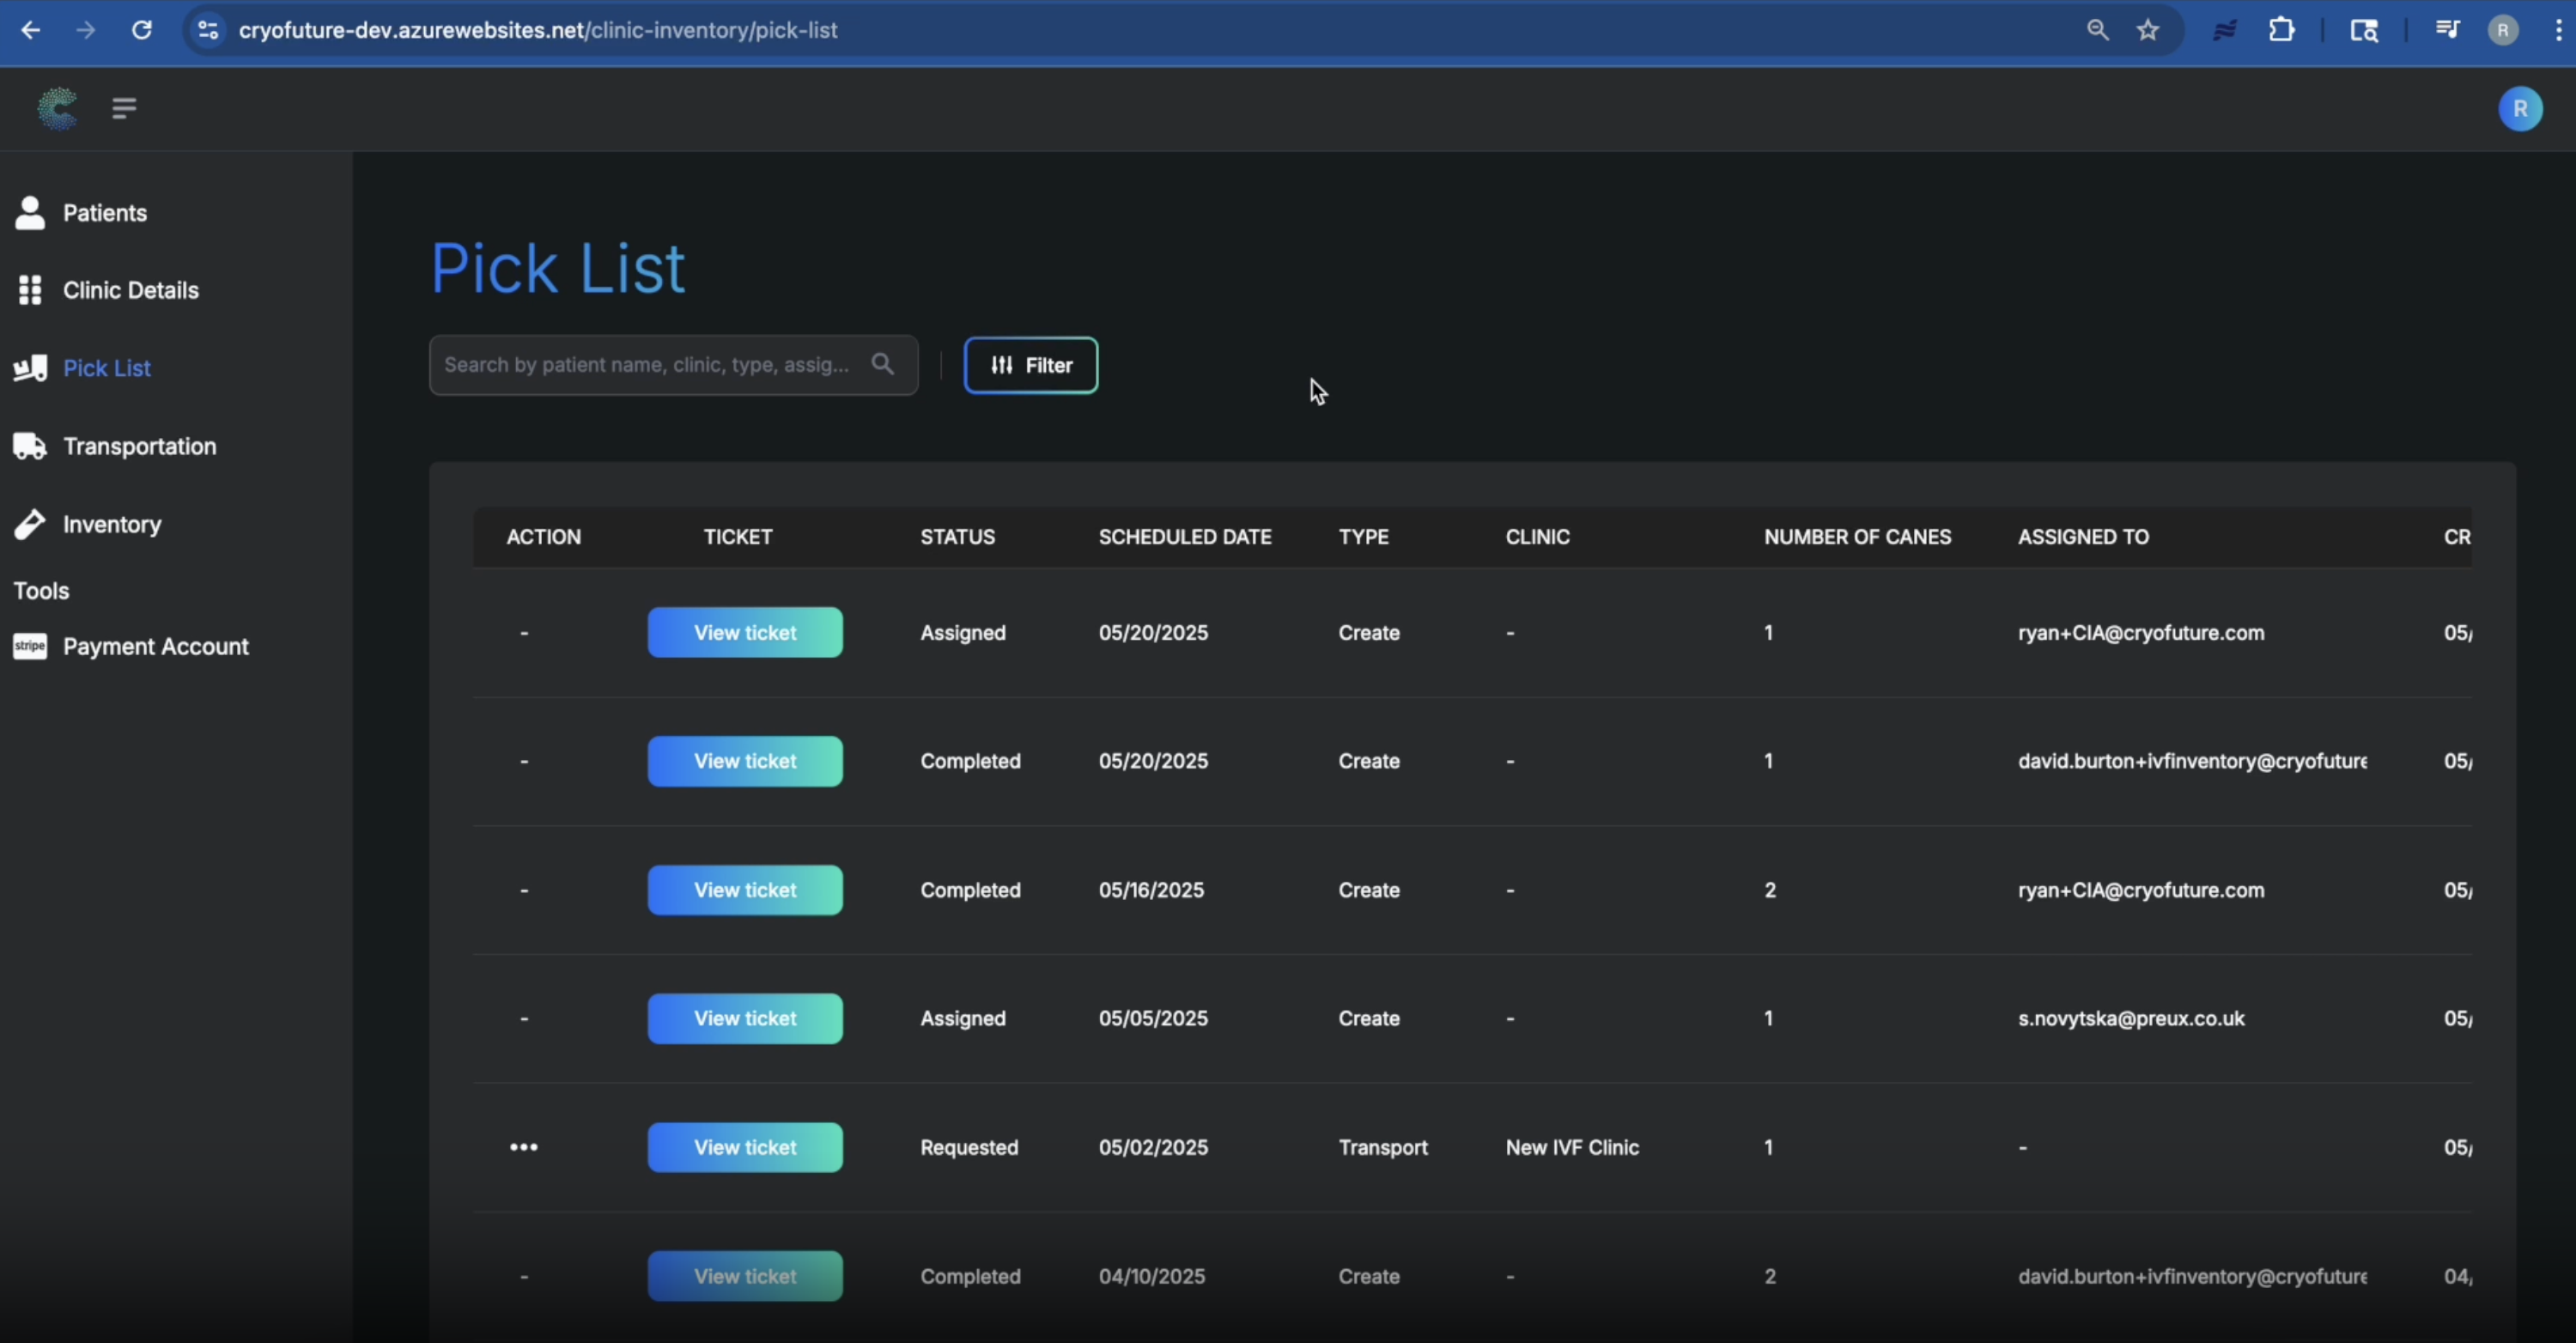This screenshot has width=2576, height=1343.
Task: Click the page reload icon
Action: click(x=141, y=29)
